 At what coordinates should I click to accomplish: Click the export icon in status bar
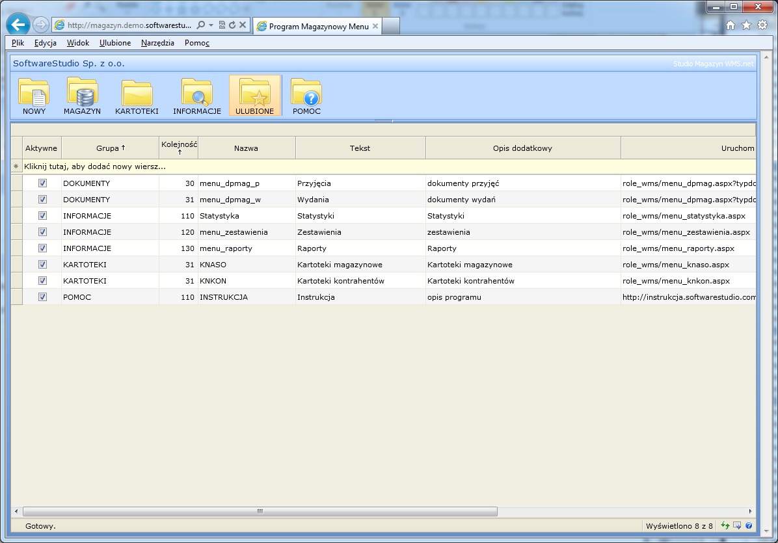[737, 525]
